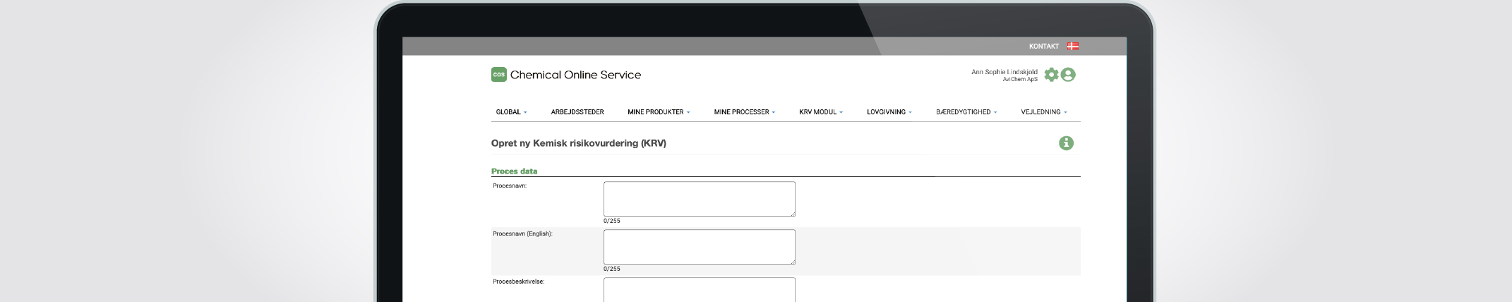Open the user profile avatar icon
Viewport: 1512px width, 302px height.
tap(1068, 75)
